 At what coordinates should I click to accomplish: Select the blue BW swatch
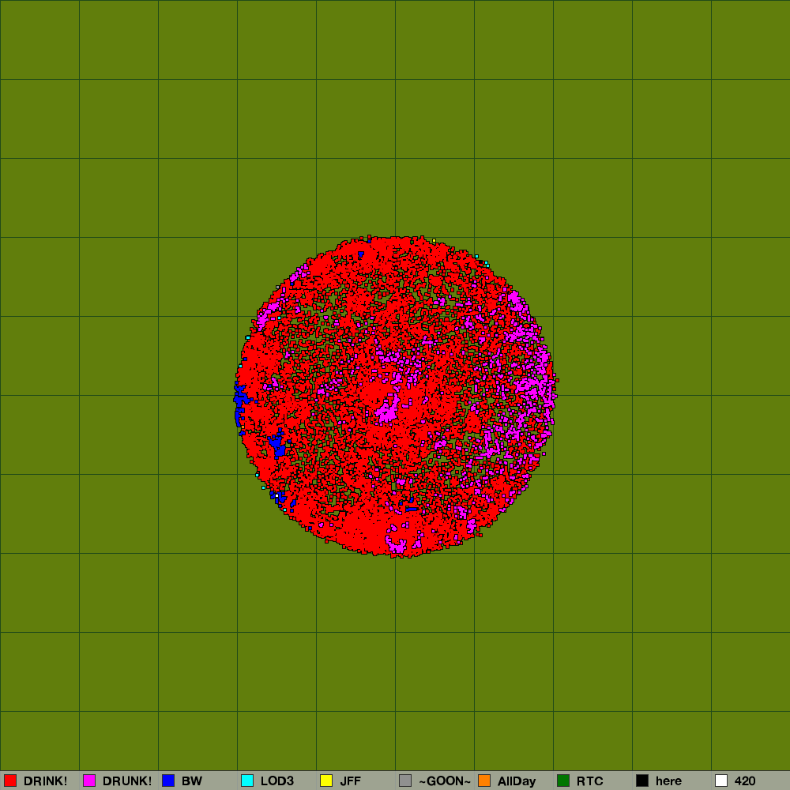click(x=168, y=781)
